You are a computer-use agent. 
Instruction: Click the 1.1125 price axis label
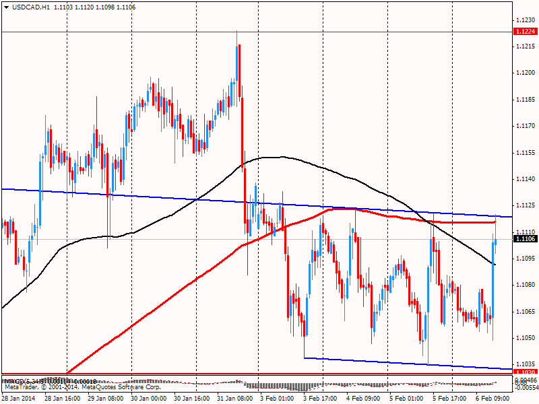[526, 205]
